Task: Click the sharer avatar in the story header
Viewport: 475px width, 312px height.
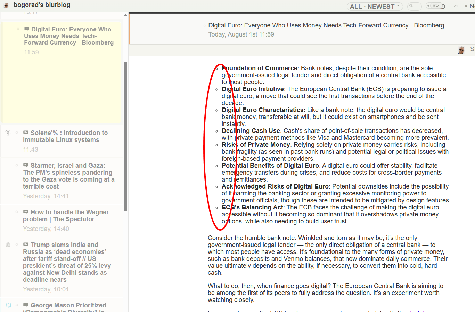Action: [461, 50]
